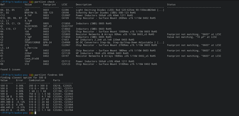Click the Combination column header
Screen dimensions: 239x116
(37, 80)
